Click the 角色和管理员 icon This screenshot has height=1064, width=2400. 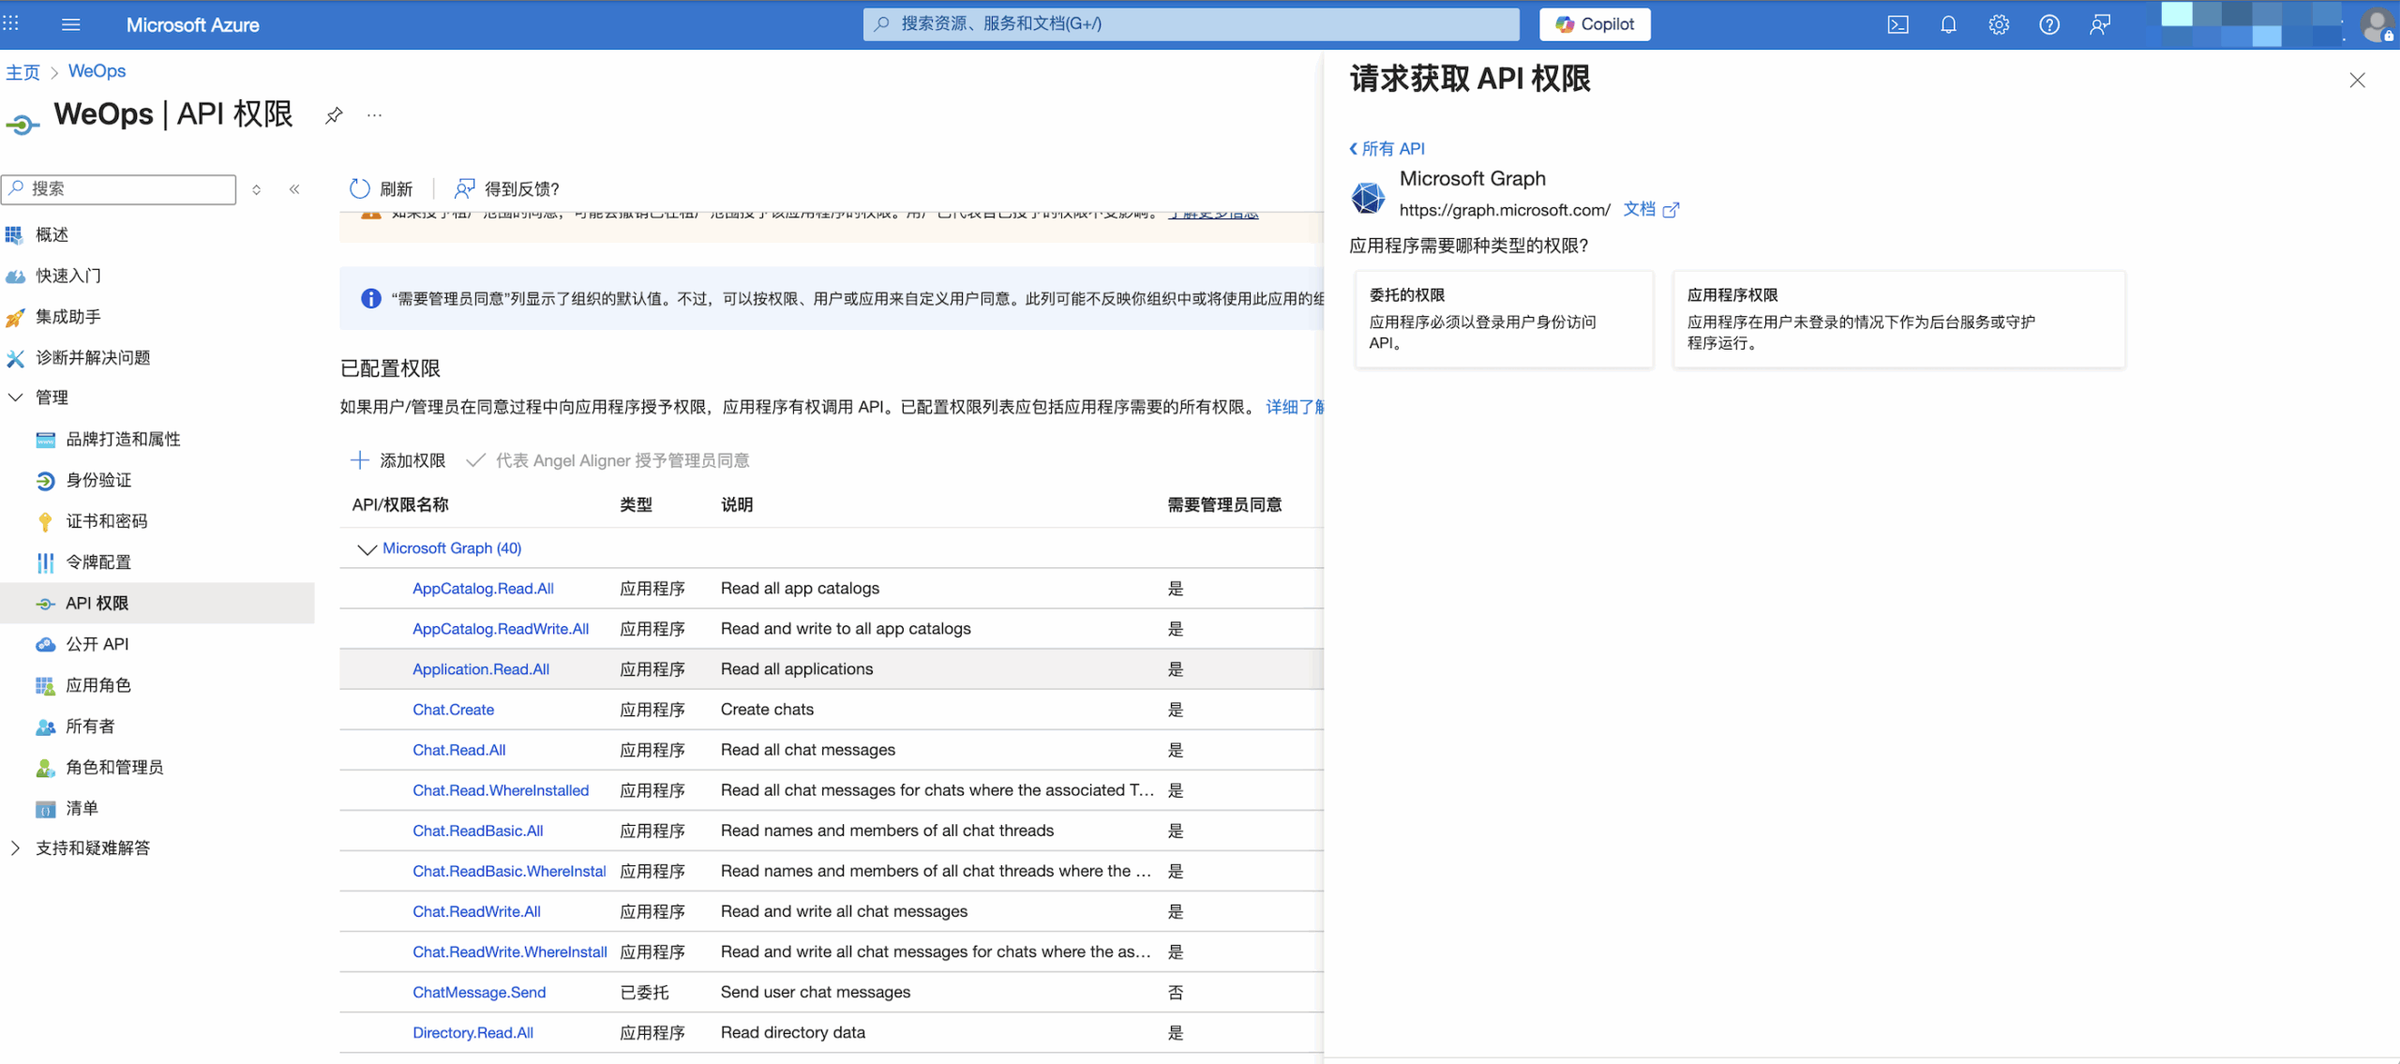click(45, 768)
